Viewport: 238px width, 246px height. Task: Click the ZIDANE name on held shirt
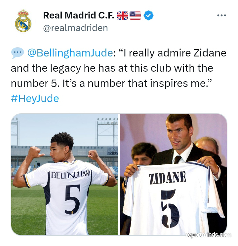point(168,178)
